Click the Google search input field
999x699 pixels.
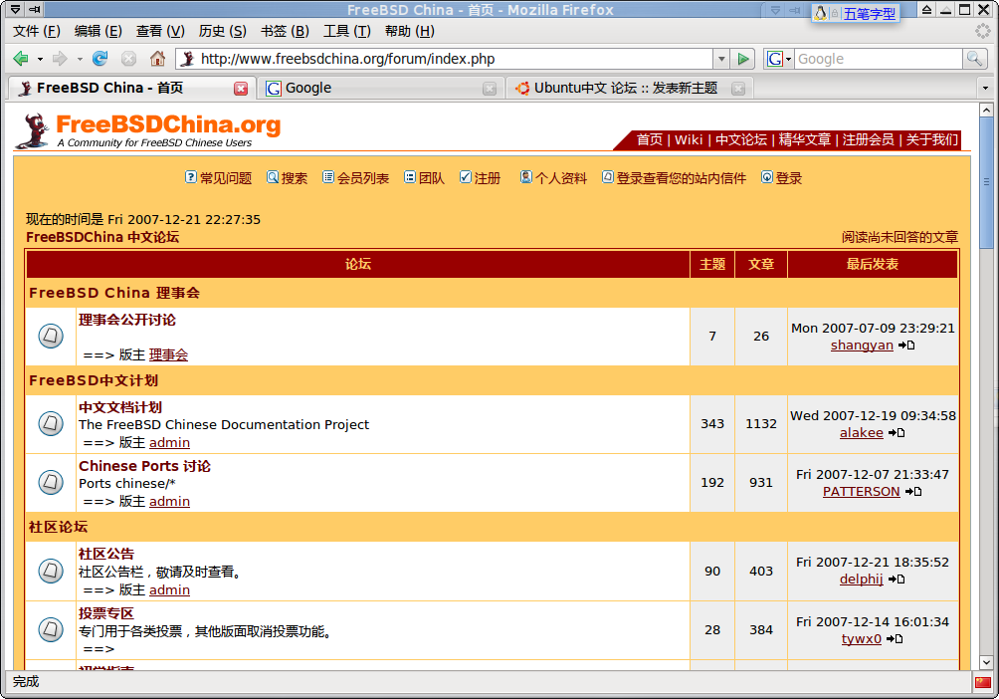[x=879, y=59]
